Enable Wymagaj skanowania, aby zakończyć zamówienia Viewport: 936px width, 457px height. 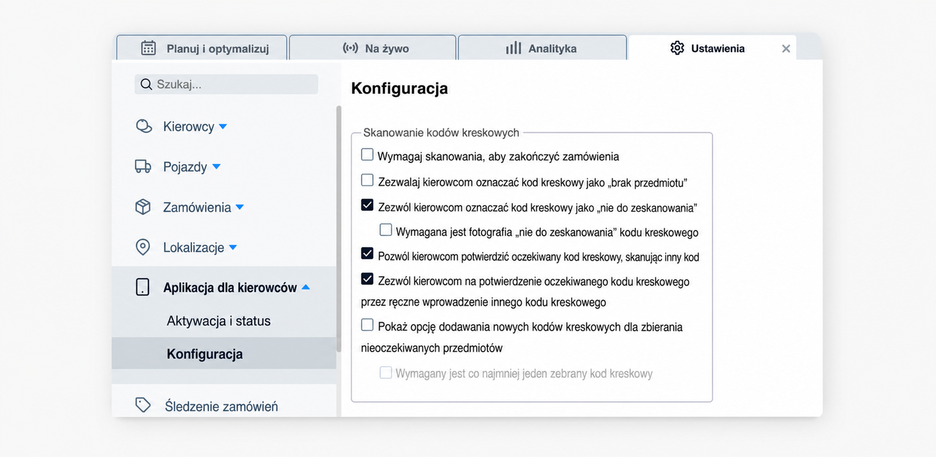coord(367,155)
